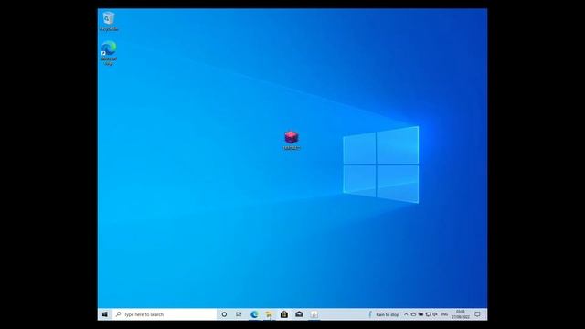Open the taskbar clock and date
This screenshot has height=329, width=585.
461,314
